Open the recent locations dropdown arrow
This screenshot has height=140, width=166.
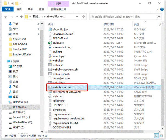[x=16, y=17]
